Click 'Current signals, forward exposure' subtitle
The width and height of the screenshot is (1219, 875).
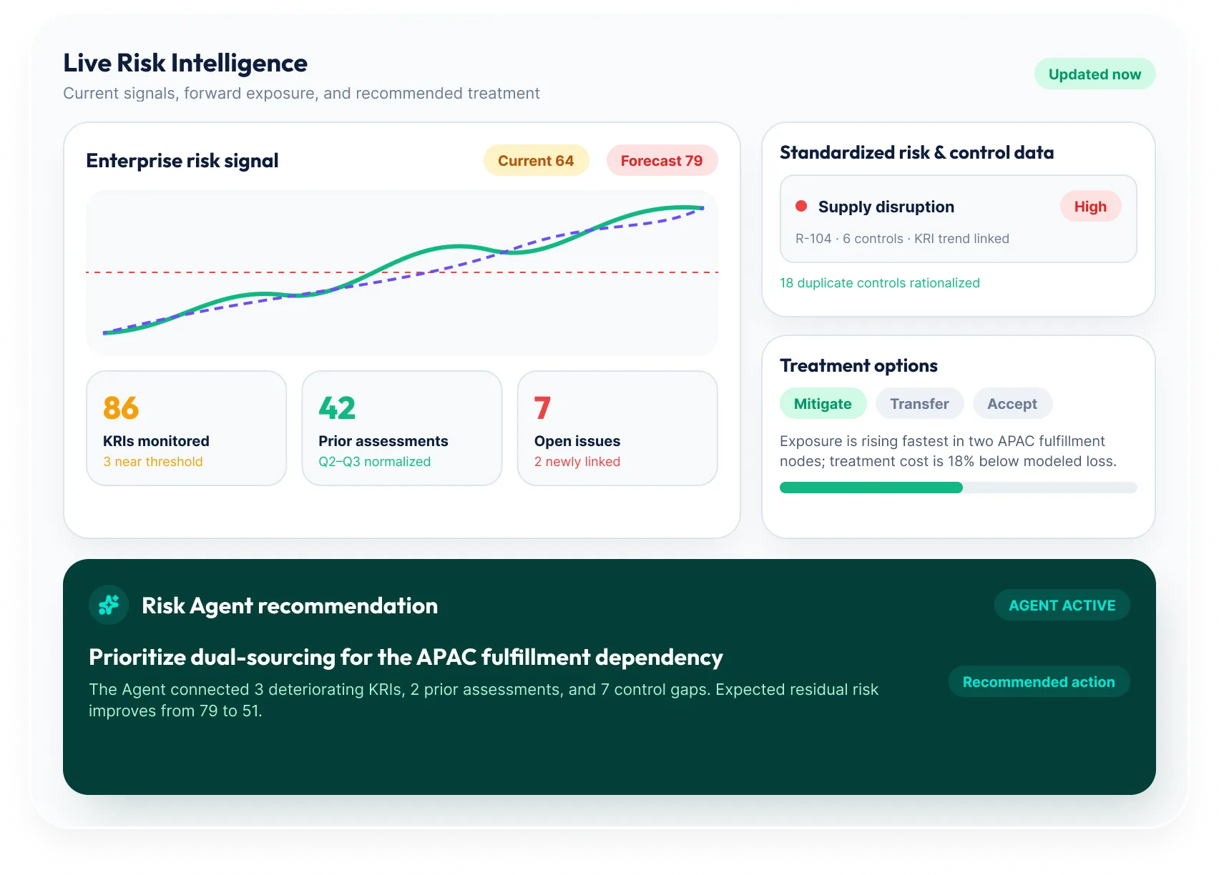(x=301, y=93)
